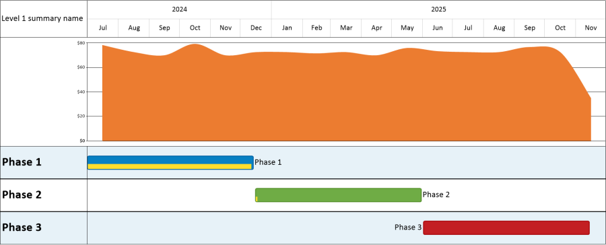
Task: Click the $0 axis label
Action: (x=82, y=141)
